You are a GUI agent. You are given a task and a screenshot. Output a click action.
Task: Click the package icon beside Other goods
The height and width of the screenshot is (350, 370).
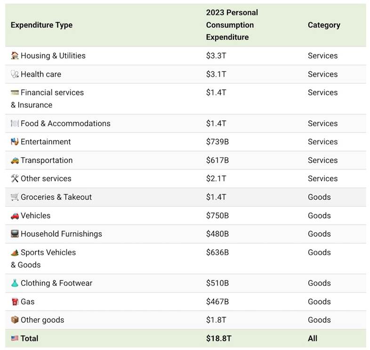pyautogui.click(x=15, y=320)
